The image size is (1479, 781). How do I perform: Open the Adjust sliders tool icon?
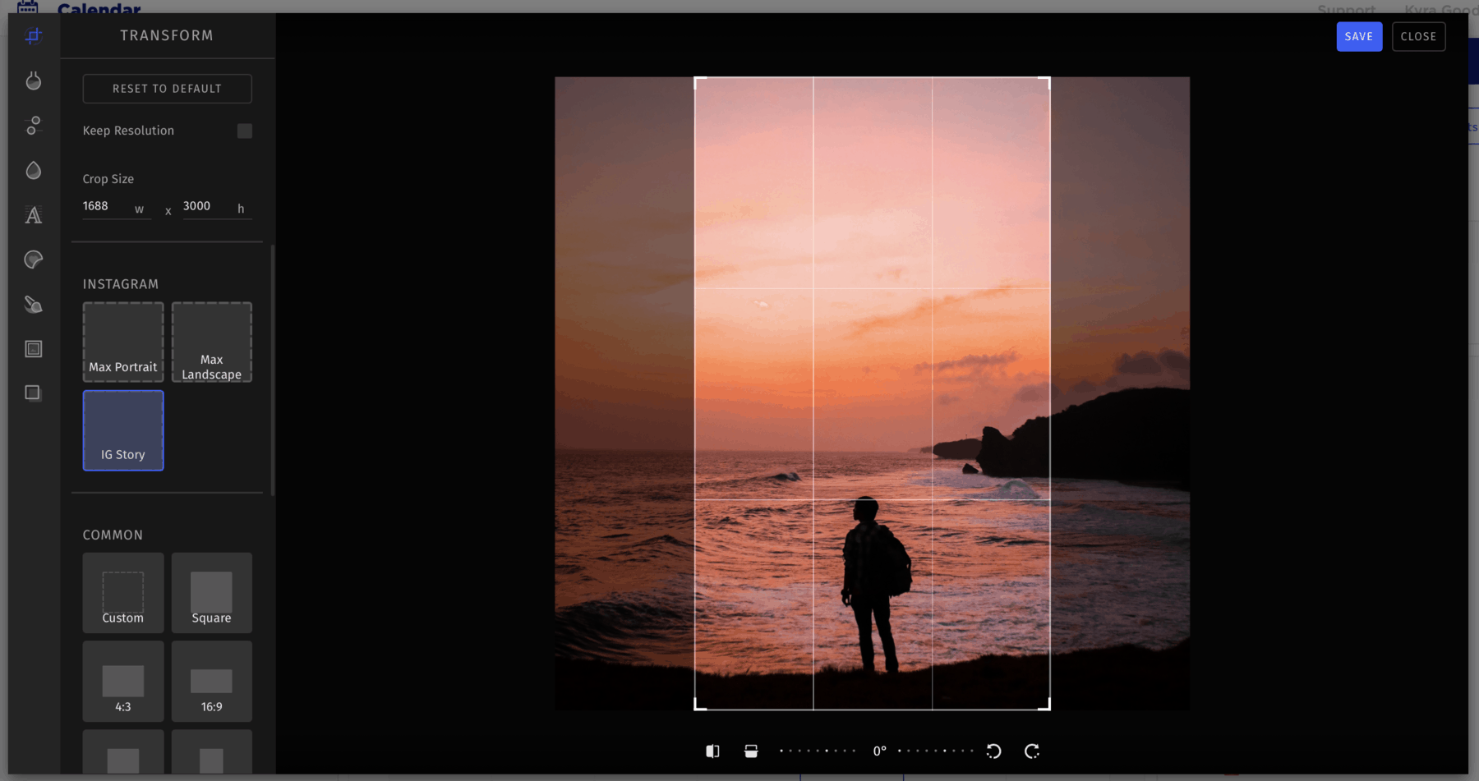[34, 126]
